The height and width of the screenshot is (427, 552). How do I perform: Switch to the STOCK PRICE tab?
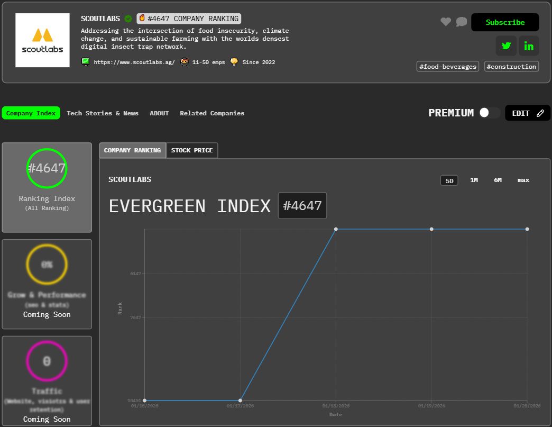[192, 151]
